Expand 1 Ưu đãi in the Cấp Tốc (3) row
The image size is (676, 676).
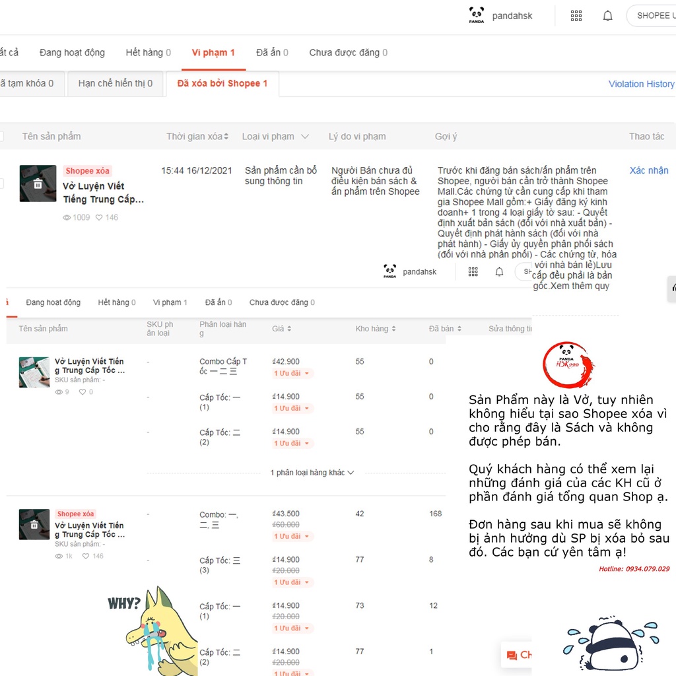(x=291, y=582)
